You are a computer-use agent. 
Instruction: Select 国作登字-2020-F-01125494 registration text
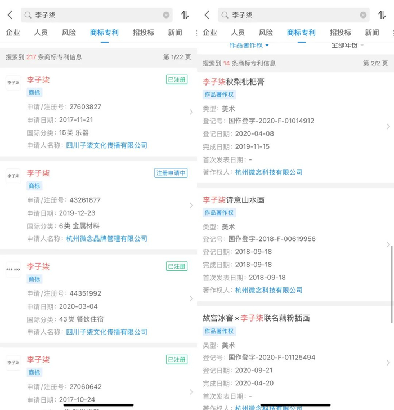(272, 358)
